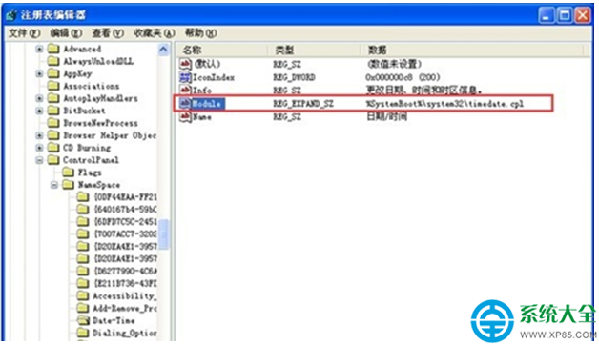Click the Browser Helper Objects folder icon
Viewport: 599px width, 345px height.
(x=53, y=135)
